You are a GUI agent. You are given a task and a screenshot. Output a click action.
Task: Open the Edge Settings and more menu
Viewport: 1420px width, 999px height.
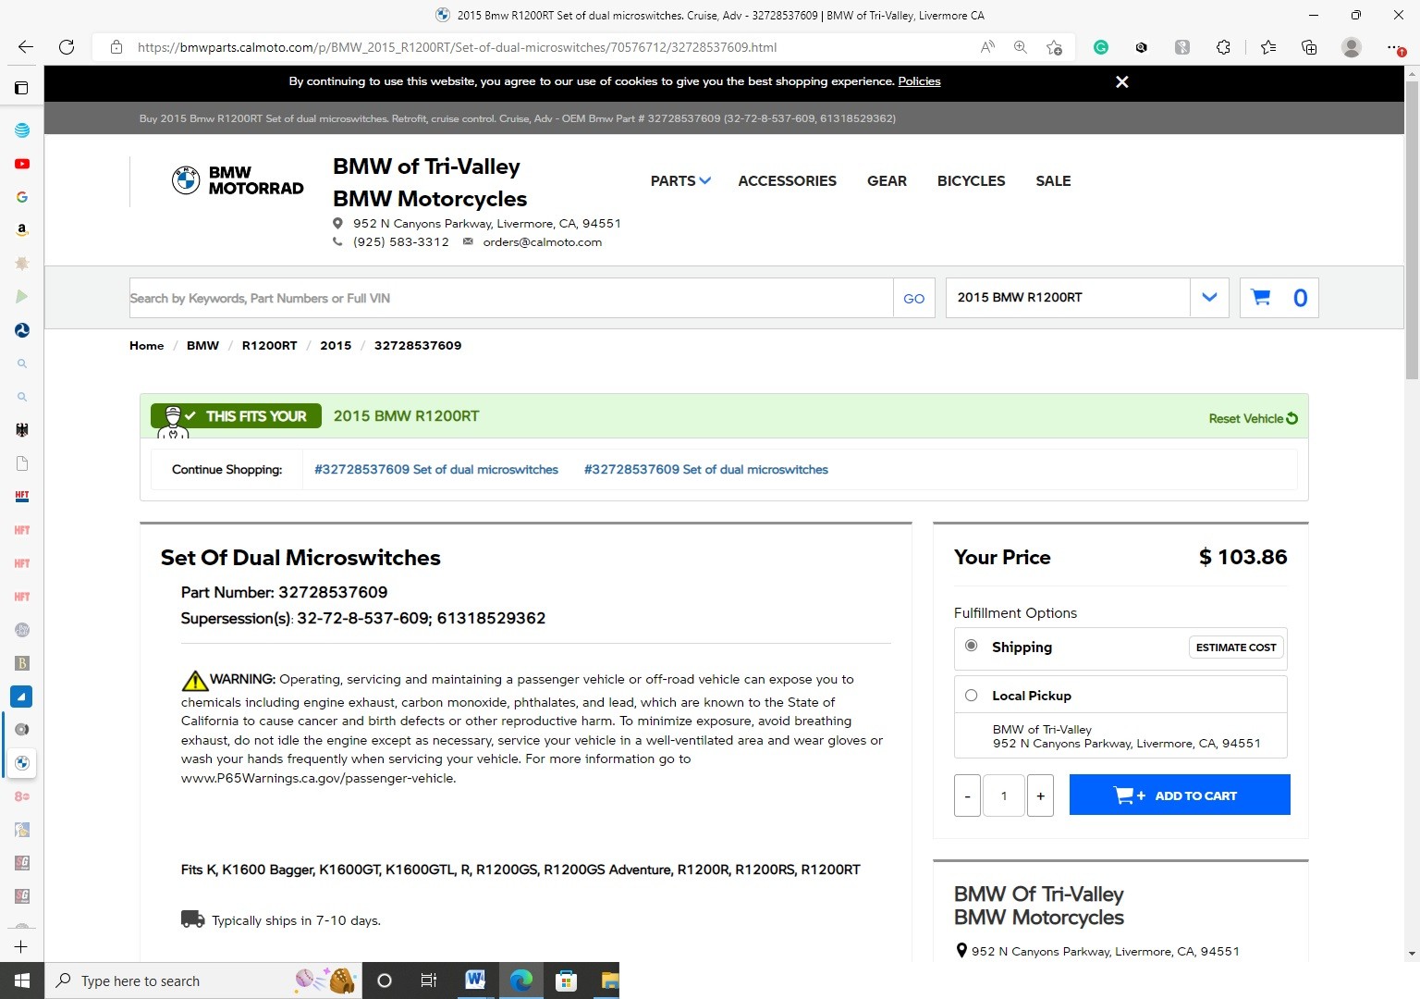click(x=1395, y=47)
